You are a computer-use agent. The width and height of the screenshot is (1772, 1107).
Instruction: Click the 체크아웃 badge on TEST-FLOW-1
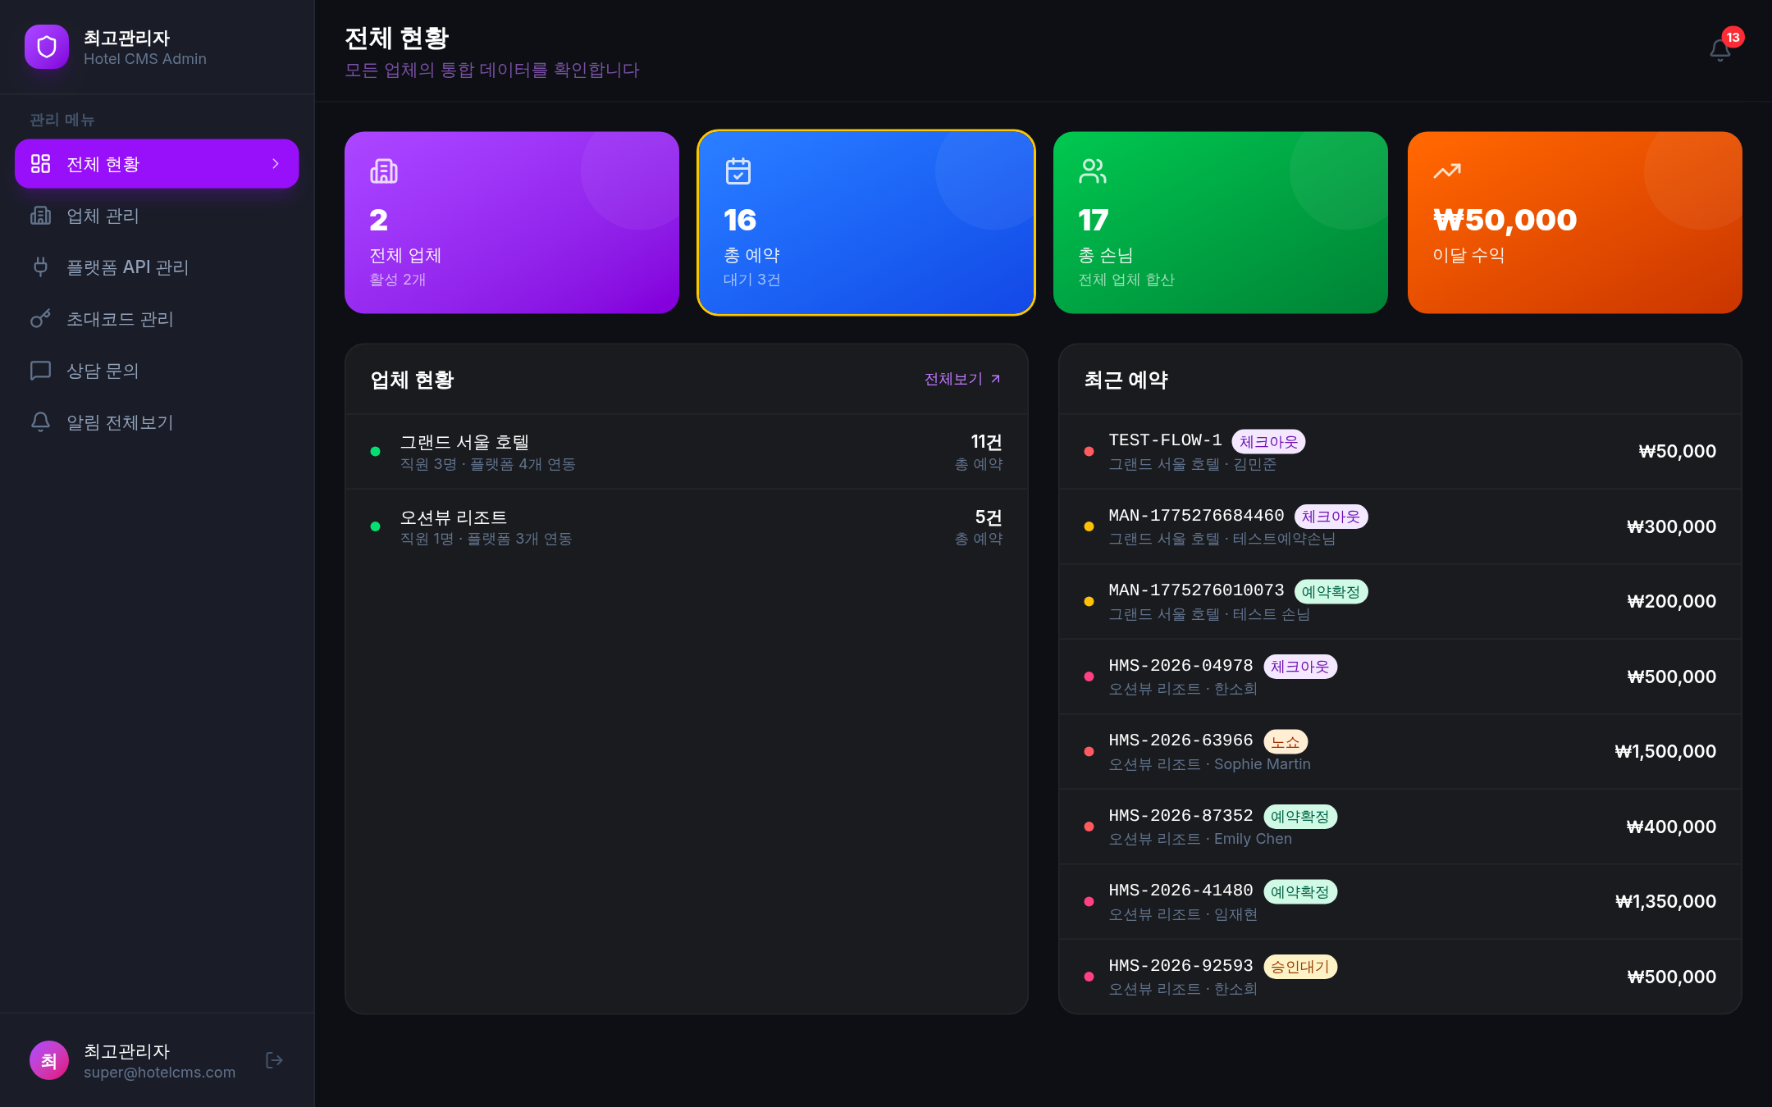[x=1268, y=442]
